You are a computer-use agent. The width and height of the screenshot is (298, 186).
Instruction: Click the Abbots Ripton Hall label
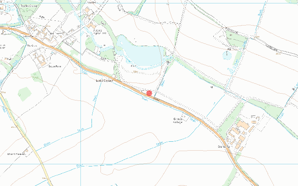click(x=100, y=32)
